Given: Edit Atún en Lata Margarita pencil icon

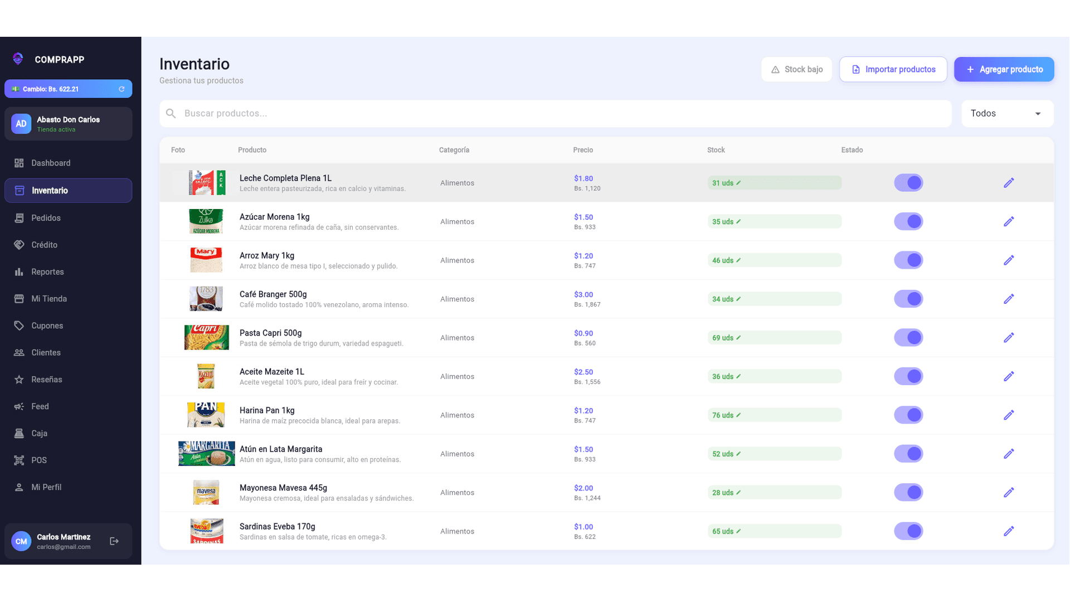Looking at the screenshot, I should pos(1009,454).
